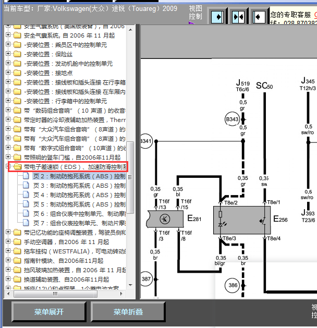
Task: Click ground point 387 circle
Action: pos(146,279)
